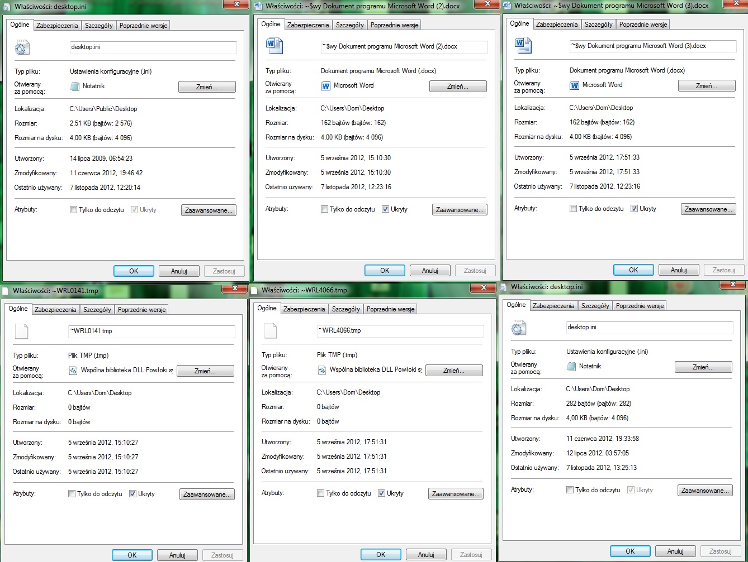The width and height of the screenshot is (748, 562).
Task: Click the gear file icon in the Public desktop.ini properties
Action: [x=22, y=48]
